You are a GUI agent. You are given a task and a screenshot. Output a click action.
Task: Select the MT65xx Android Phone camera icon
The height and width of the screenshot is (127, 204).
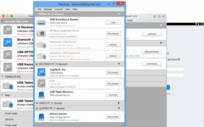pyautogui.click(x=41, y=33)
